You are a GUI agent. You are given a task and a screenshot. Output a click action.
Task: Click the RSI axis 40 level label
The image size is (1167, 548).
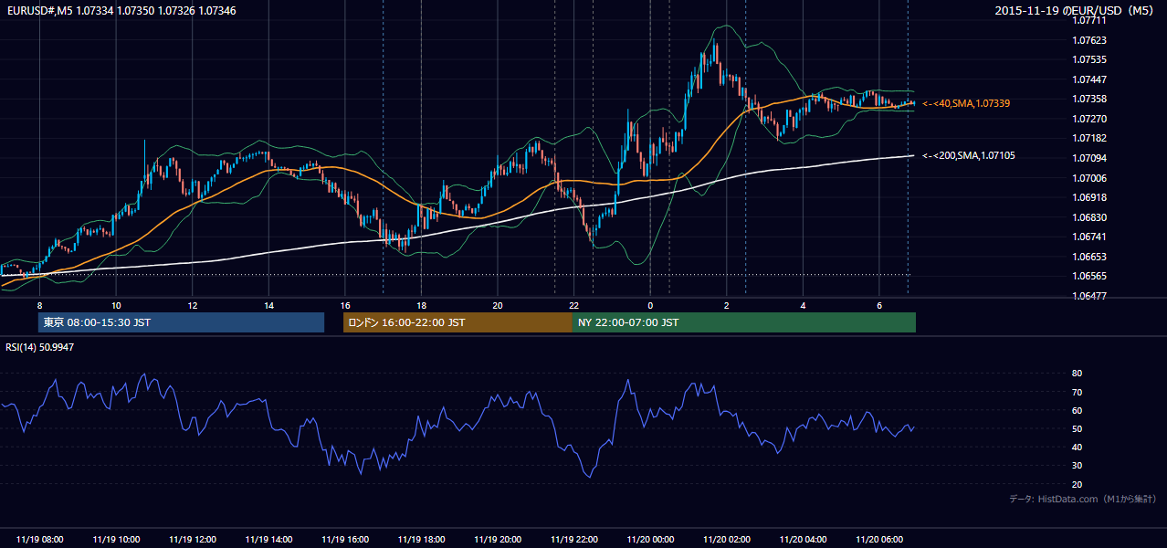(1077, 447)
